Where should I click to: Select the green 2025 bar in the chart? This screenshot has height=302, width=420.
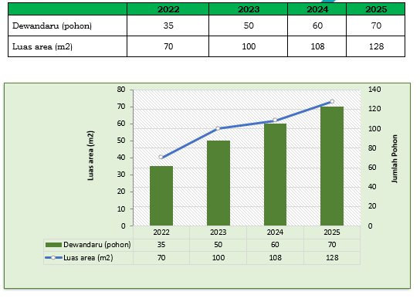(332, 166)
